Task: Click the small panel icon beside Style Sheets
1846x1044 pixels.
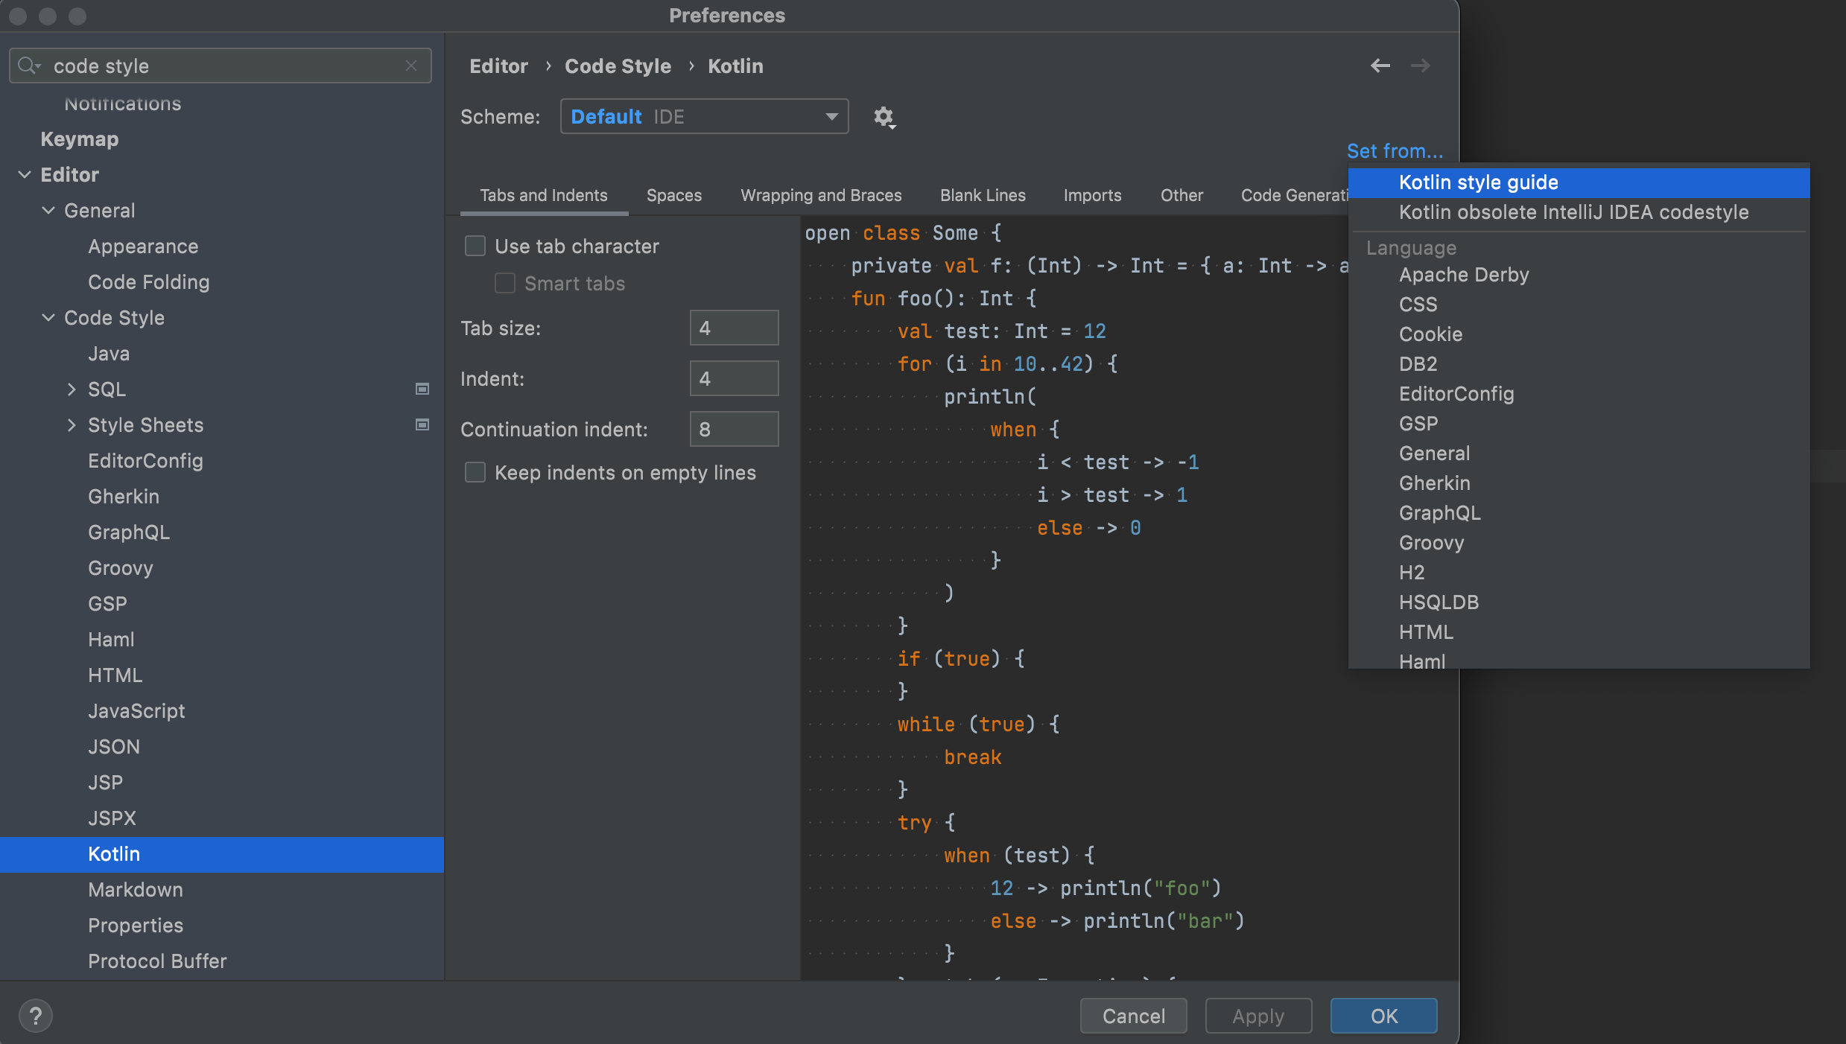Action: pyautogui.click(x=422, y=424)
